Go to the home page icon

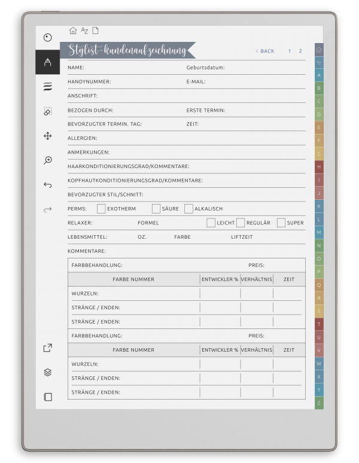tap(73, 31)
